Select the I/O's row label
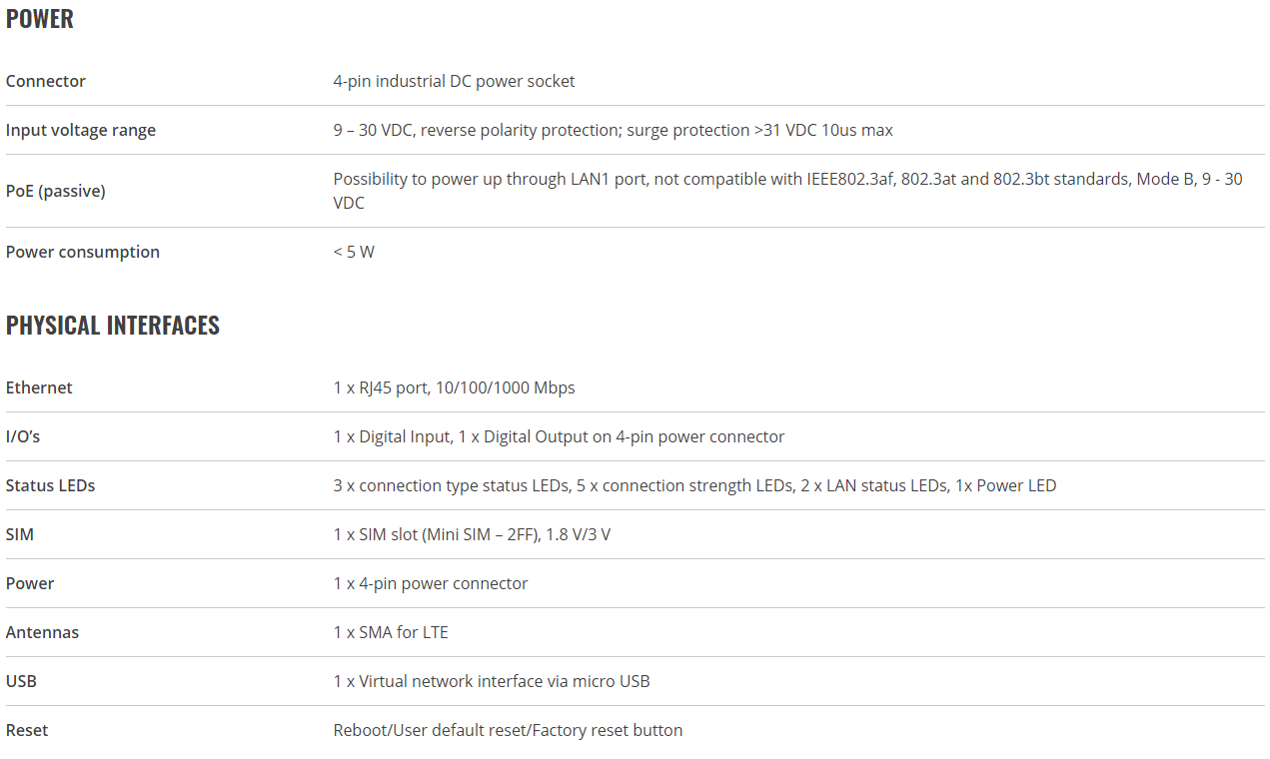Screen dimensions: 1270x759 click(23, 436)
